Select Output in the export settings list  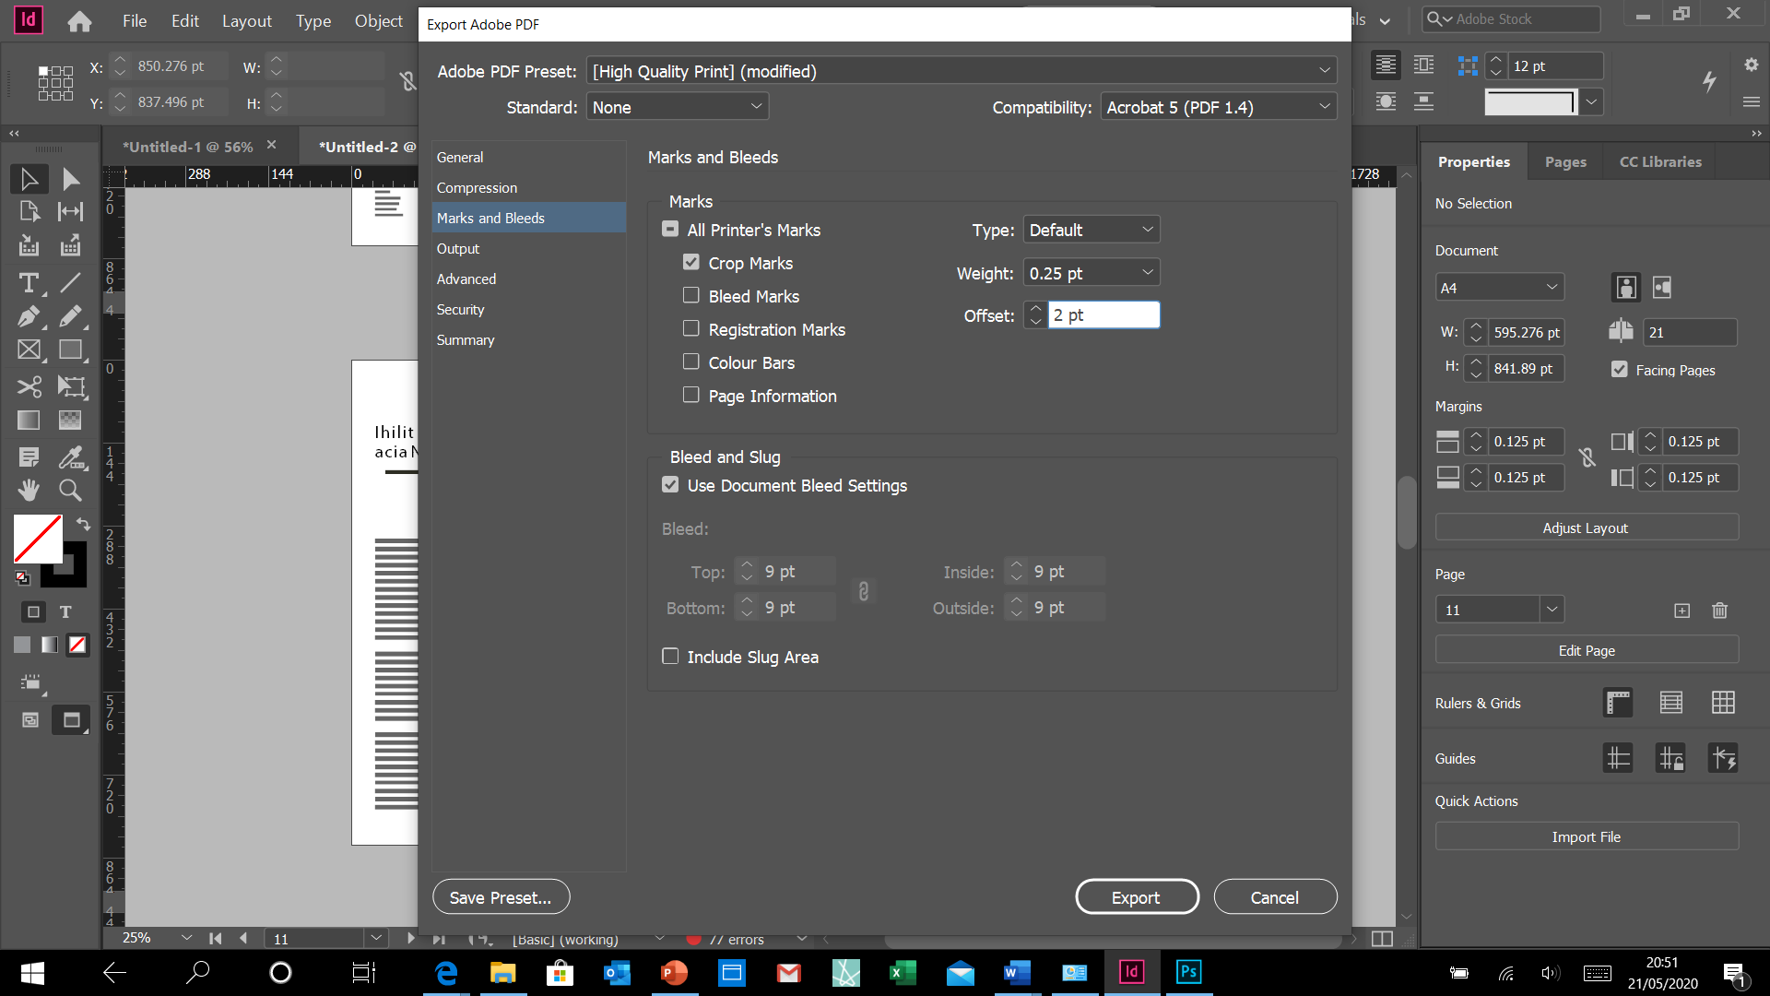click(458, 248)
